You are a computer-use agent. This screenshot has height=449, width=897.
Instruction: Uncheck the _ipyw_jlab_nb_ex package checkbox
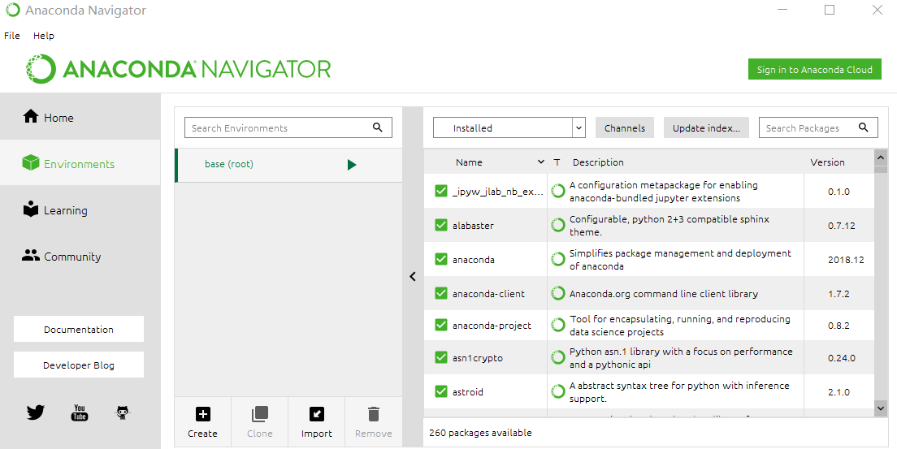click(440, 191)
